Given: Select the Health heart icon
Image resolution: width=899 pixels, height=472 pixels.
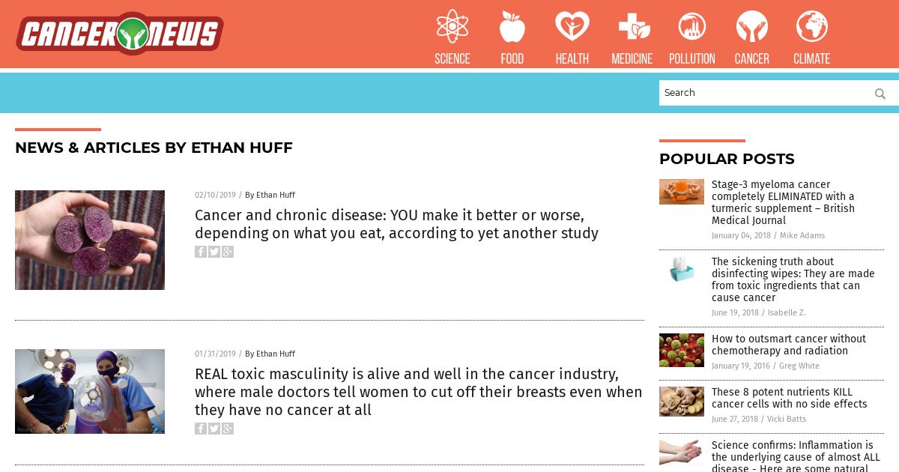Looking at the screenshot, I should pyautogui.click(x=572, y=26).
